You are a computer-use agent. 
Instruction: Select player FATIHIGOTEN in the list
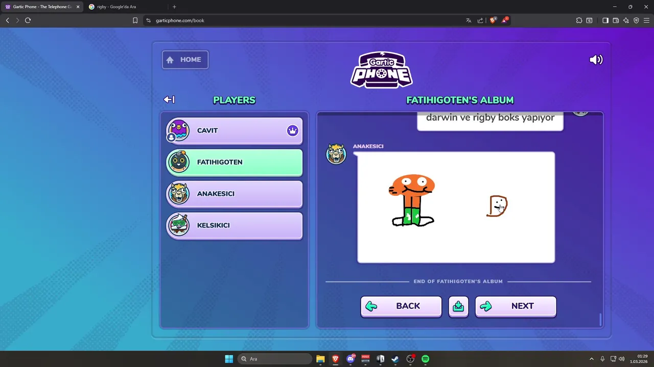click(235, 162)
